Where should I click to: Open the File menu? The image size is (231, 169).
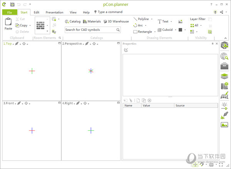tap(10, 12)
